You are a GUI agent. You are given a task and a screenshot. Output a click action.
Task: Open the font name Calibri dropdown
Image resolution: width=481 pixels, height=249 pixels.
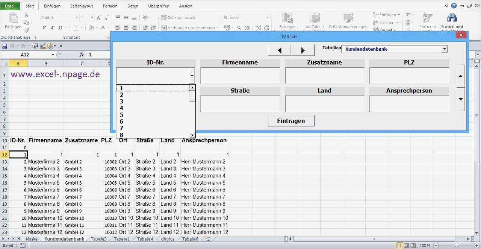(77, 18)
